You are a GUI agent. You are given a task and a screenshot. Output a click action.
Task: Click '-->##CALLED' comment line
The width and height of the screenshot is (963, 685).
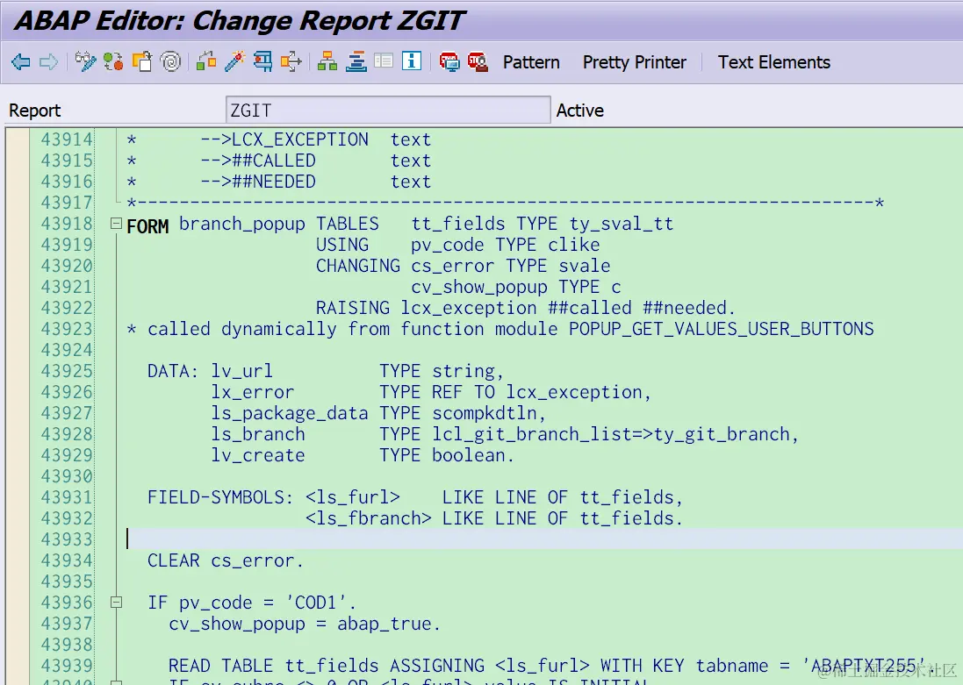[x=258, y=161]
